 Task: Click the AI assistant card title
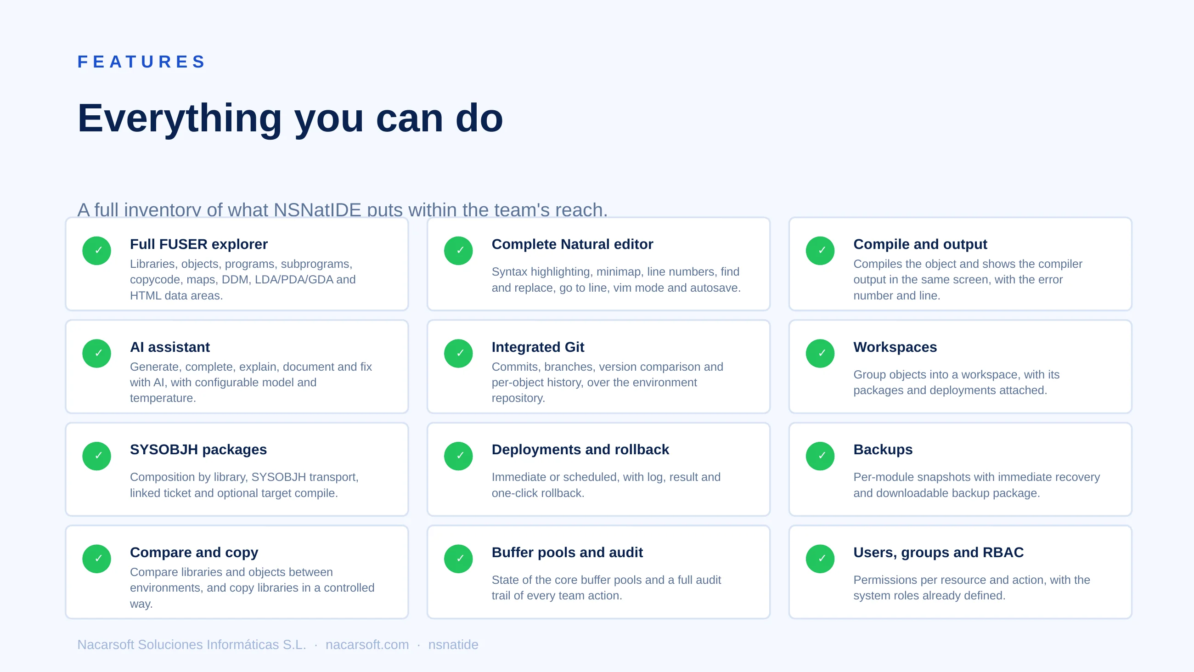pos(169,347)
